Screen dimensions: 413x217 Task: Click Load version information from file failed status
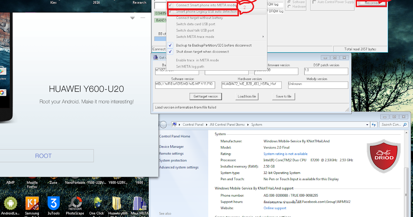(x=186, y=107)
